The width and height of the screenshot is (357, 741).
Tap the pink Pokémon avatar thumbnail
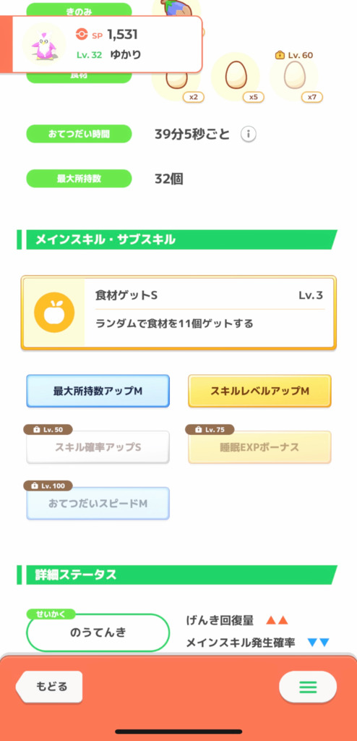point(44,44)
